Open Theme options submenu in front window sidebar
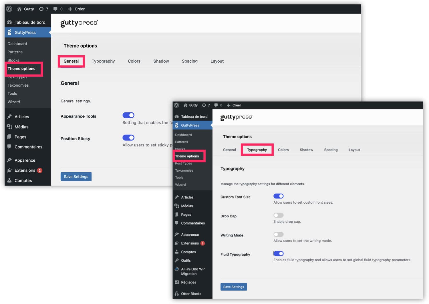Screen dimensions: 429x304 187,156
